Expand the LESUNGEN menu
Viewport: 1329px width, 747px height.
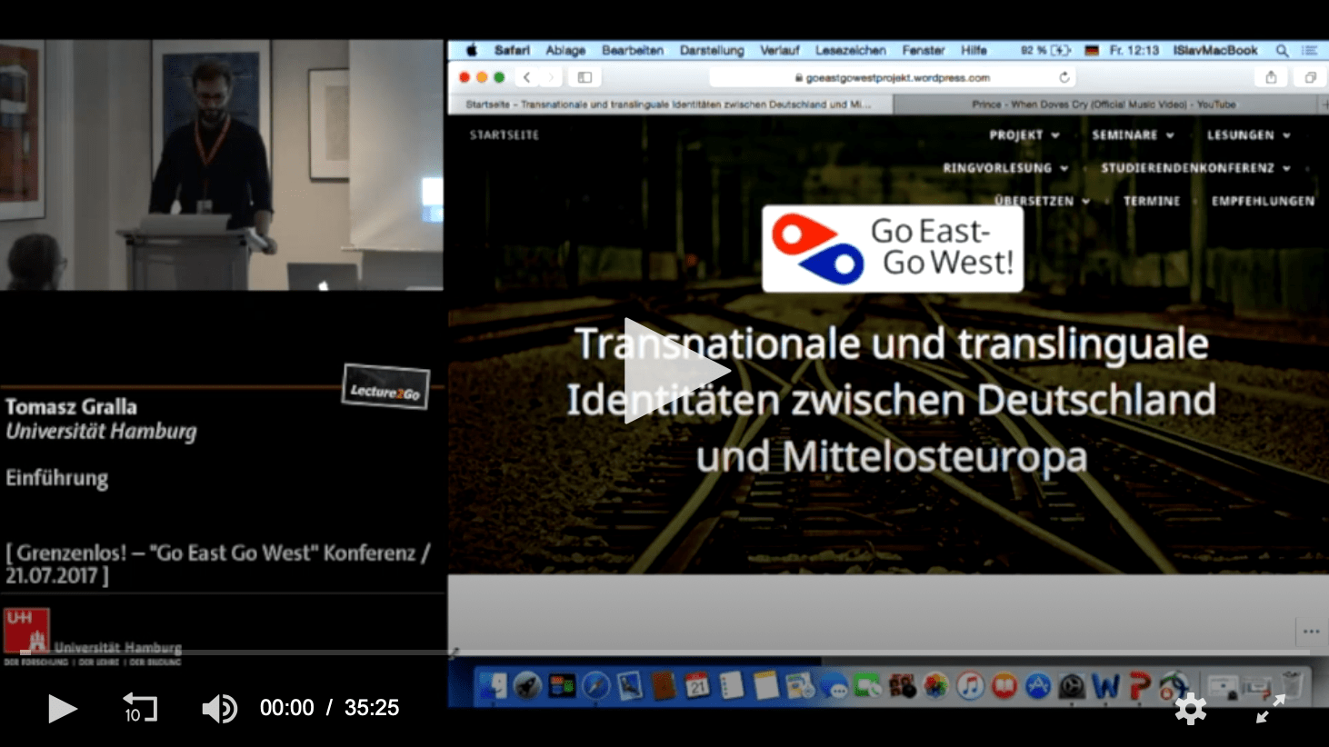click(1248, 134)
